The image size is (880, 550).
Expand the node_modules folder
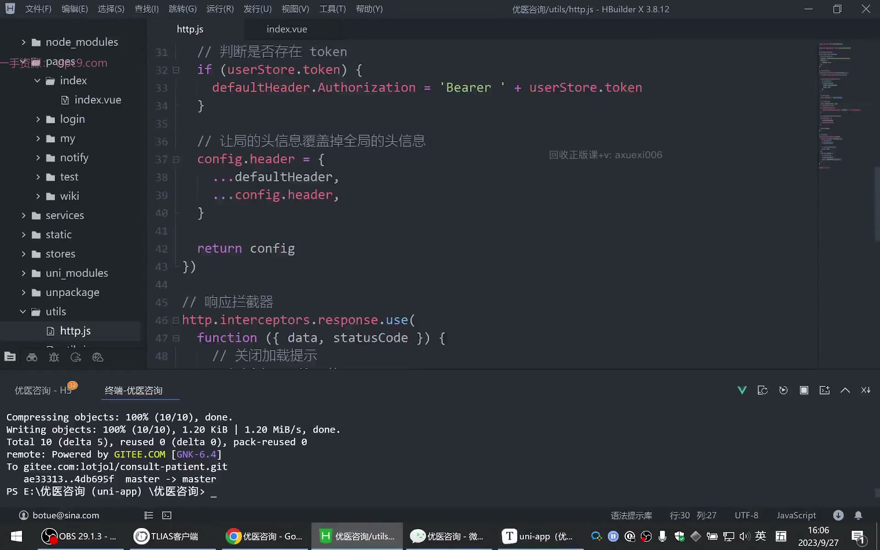coord(23,42)
